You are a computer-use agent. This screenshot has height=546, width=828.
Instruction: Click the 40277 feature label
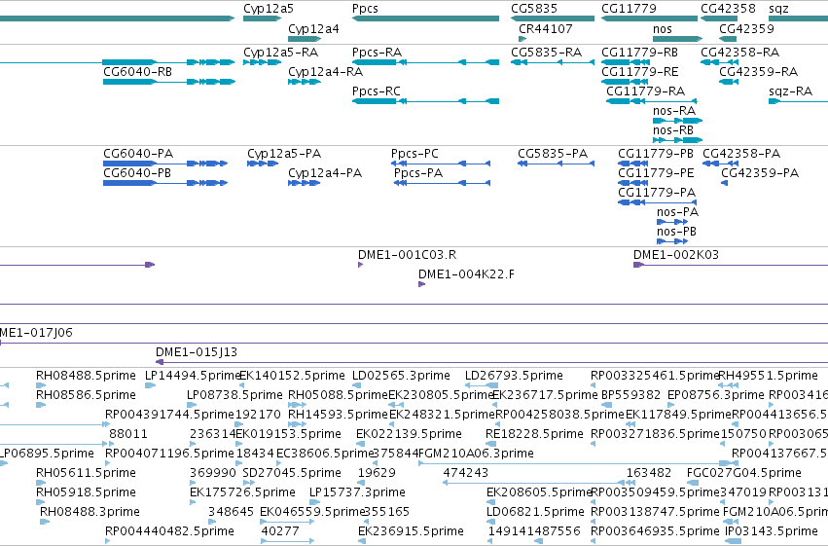click(x=280, y=532)
